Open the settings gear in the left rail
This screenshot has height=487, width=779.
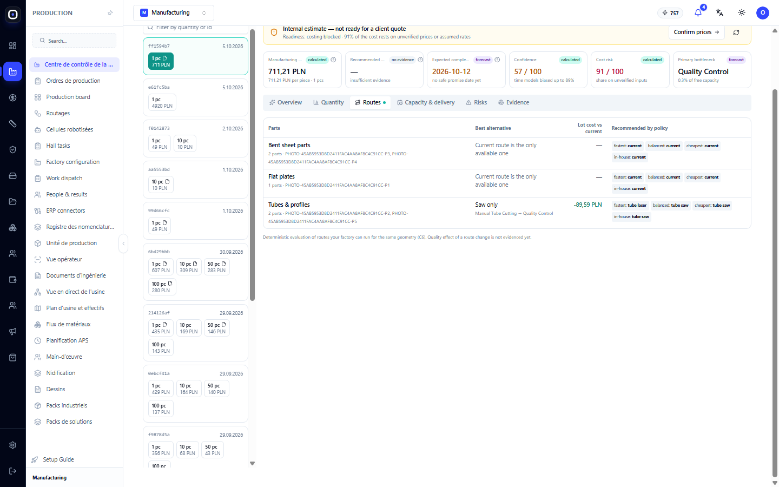(x=13, y=445)
